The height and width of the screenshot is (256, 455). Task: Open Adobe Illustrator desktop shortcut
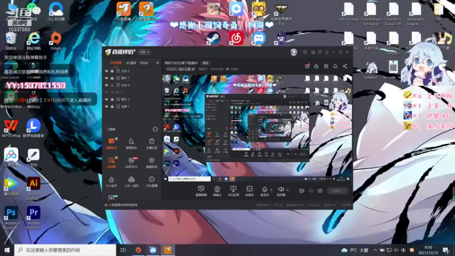(34, 188)
